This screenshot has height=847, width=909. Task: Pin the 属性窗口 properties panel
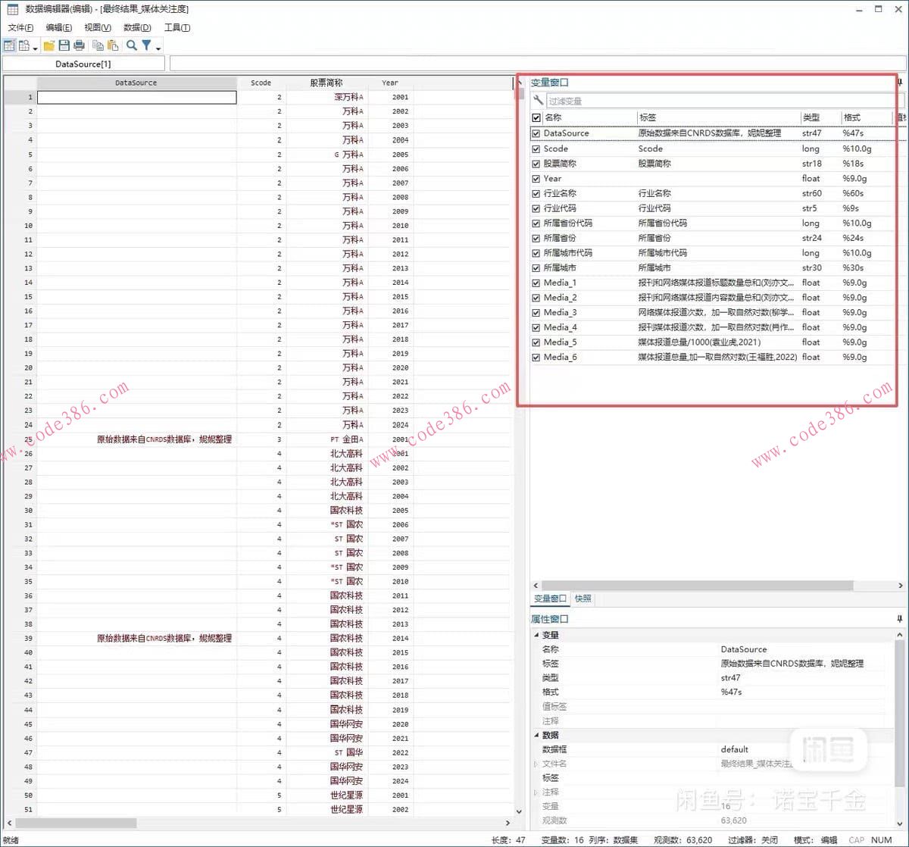pyautogui.click(x=900, y=619)
